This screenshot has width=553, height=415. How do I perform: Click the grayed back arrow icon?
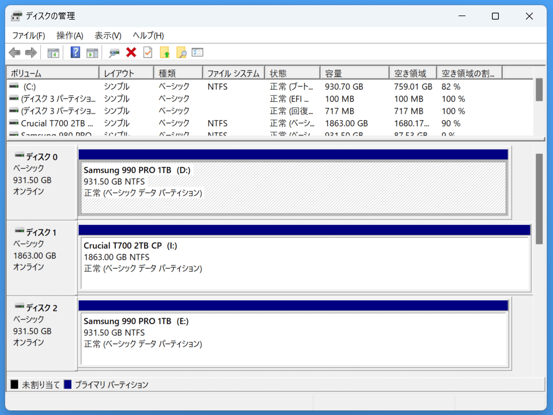point(15,52)
